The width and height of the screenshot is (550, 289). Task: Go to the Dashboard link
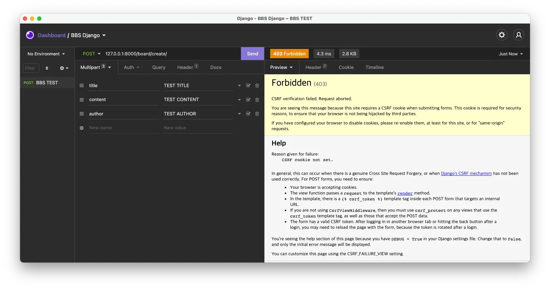click(52, 35)
